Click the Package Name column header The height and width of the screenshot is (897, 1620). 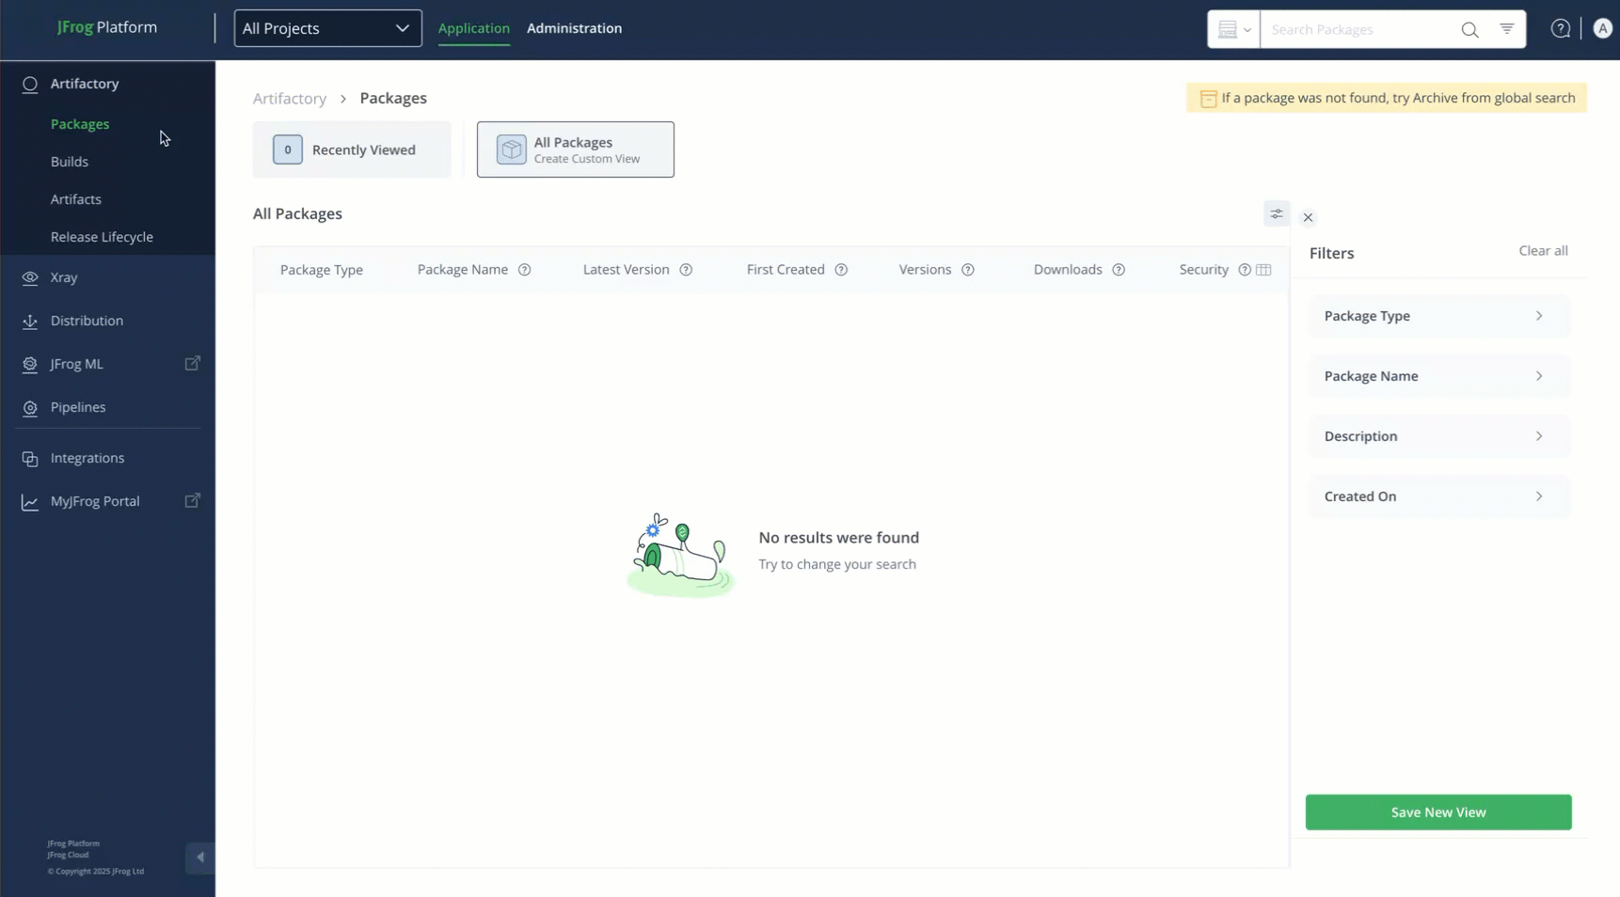tap(463, 270)
